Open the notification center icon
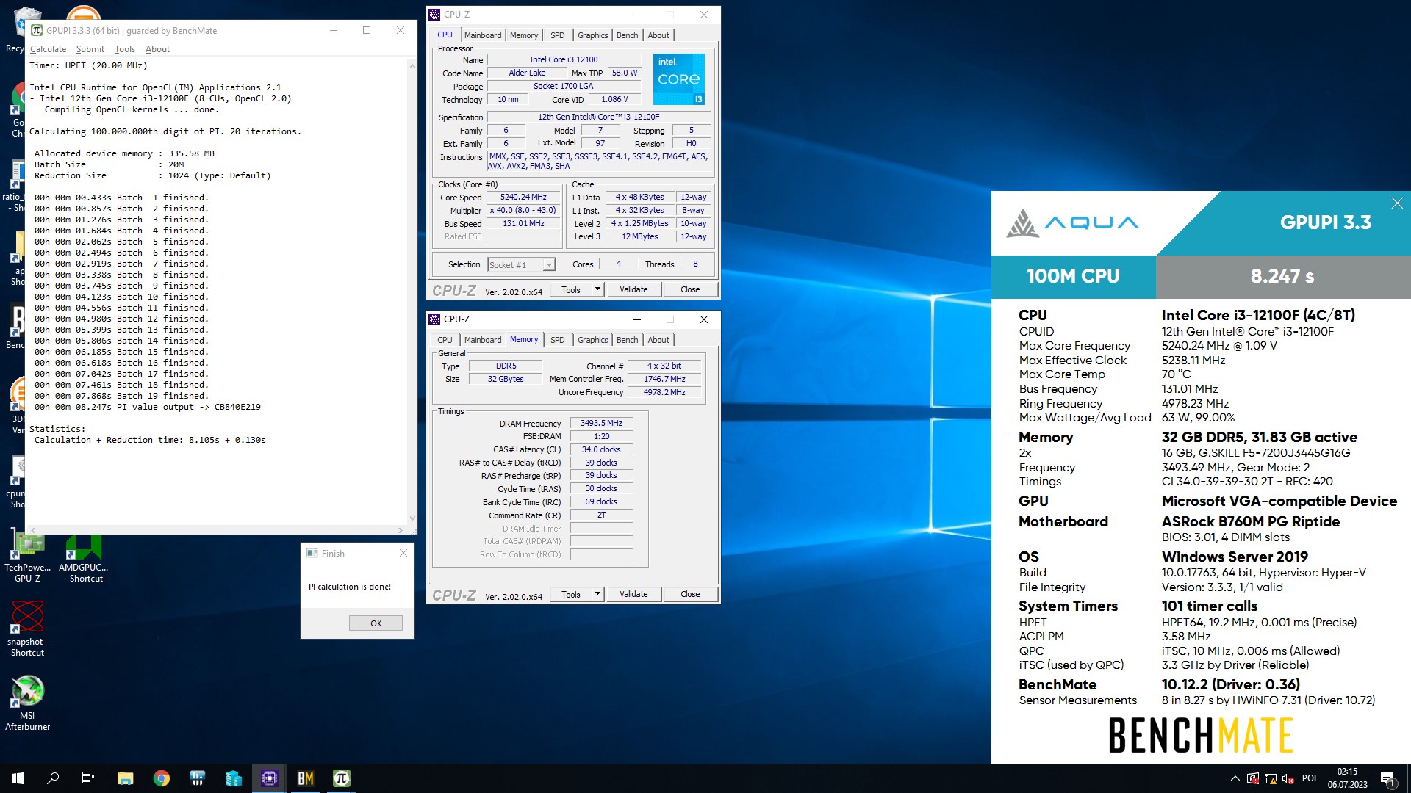 [x=1387, y=778]
